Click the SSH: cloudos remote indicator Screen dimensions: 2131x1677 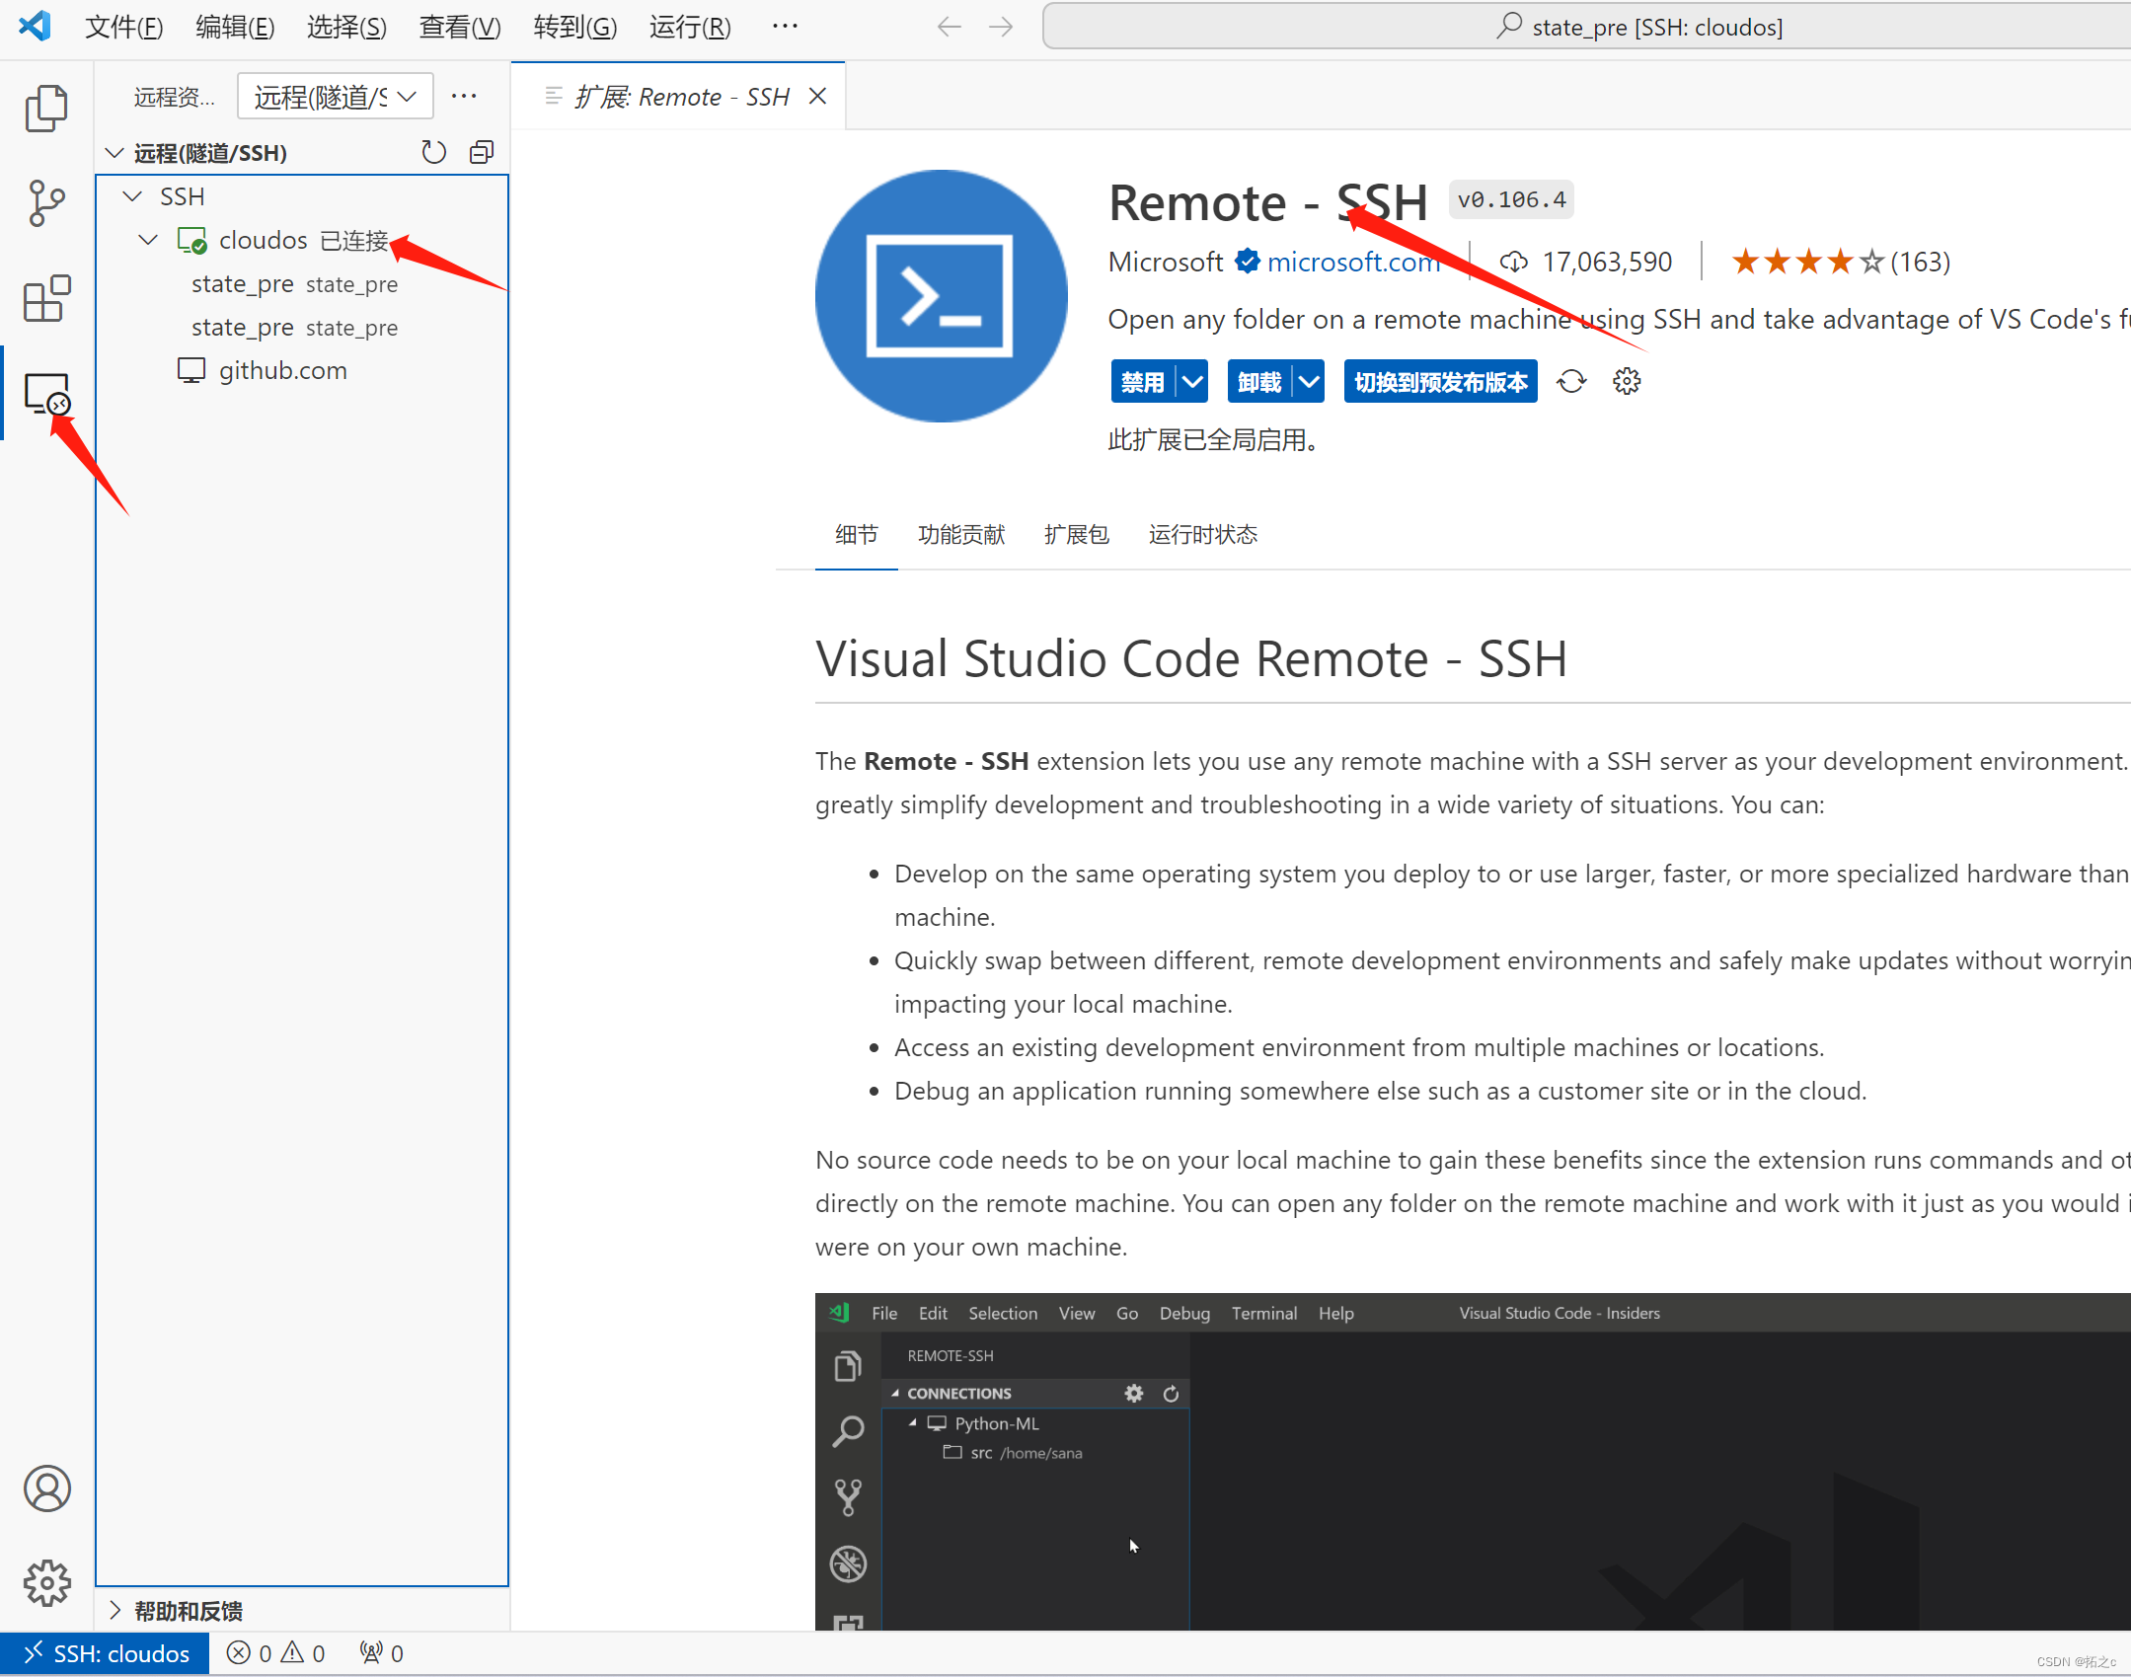pos(105,1653)
